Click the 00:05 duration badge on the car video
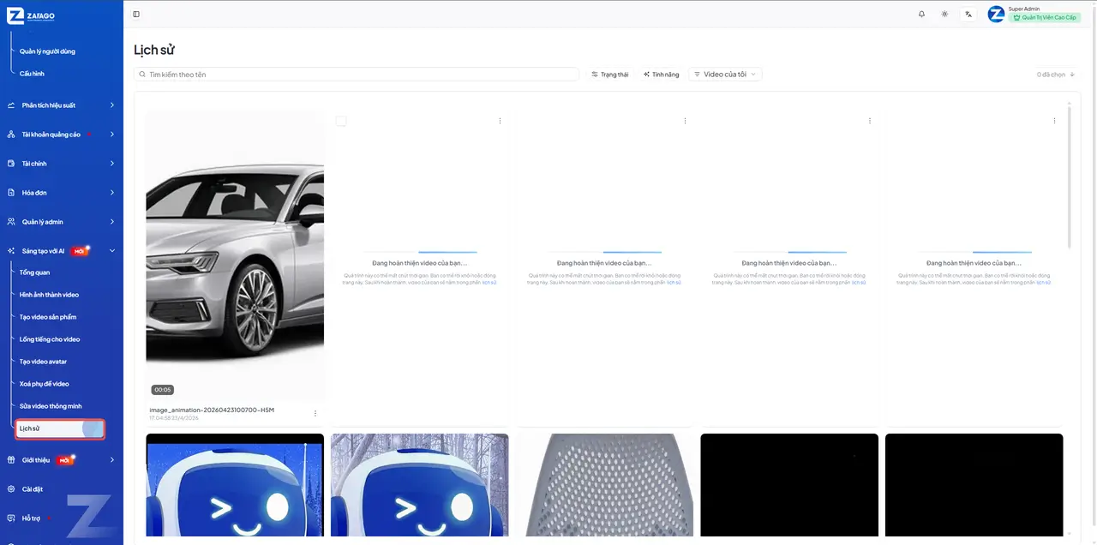 (163, 390)
